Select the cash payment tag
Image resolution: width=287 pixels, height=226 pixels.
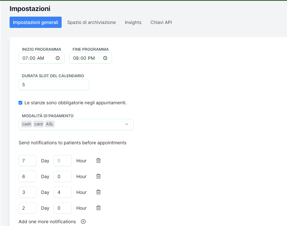26,124
